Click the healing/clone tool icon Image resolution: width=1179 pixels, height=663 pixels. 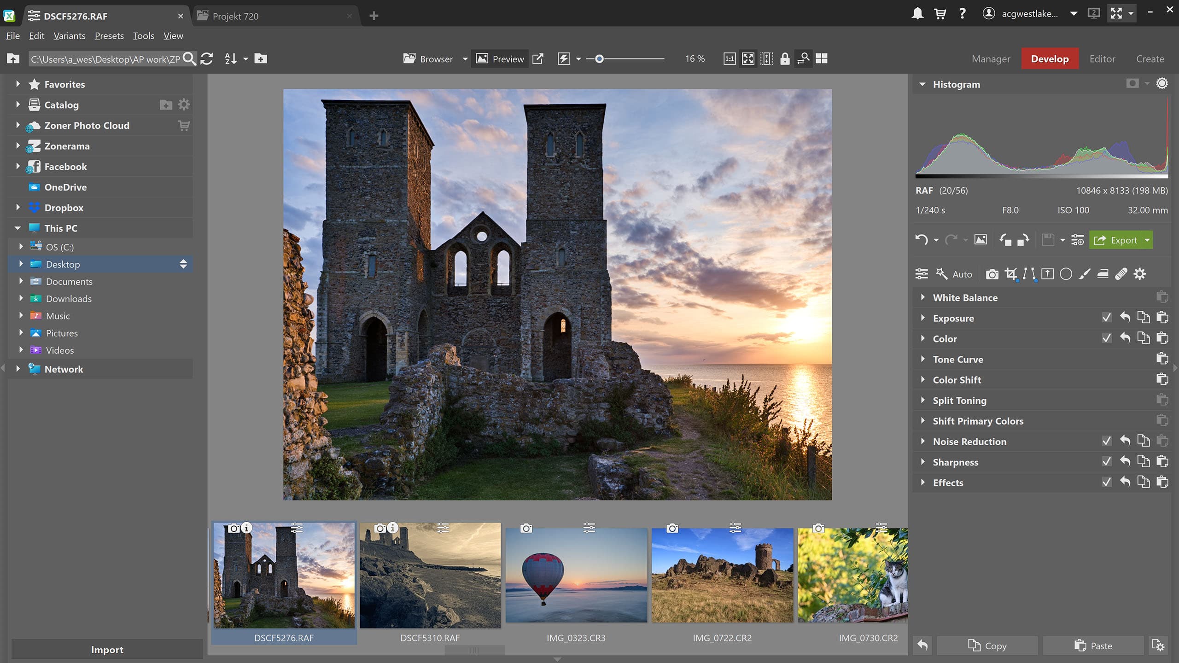click(x=1121, y=273)
